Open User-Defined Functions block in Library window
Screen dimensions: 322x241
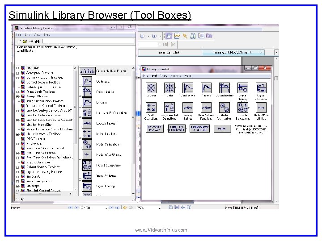pyautogui.click(x=206, y=108)
